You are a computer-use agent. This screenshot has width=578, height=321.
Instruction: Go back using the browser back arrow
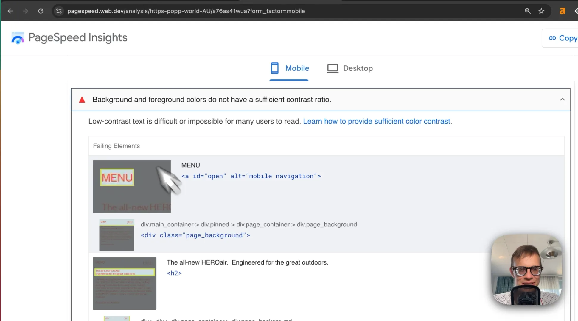click(10, 11)
